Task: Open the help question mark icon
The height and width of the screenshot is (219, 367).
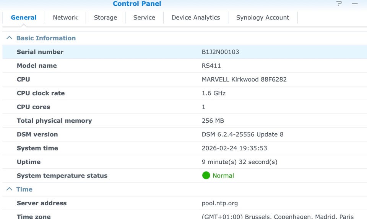Action: [339, 4]
